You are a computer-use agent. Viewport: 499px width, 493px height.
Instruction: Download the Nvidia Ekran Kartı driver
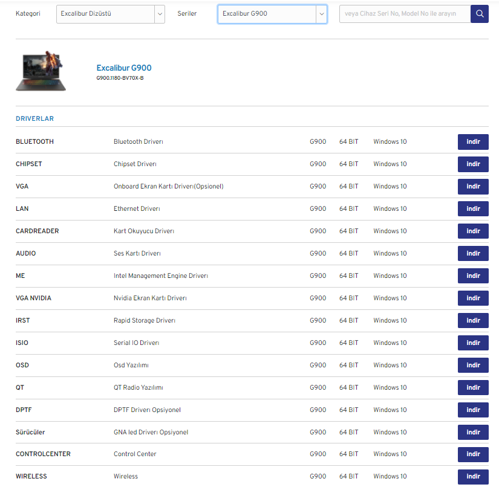tap(473, 298)
